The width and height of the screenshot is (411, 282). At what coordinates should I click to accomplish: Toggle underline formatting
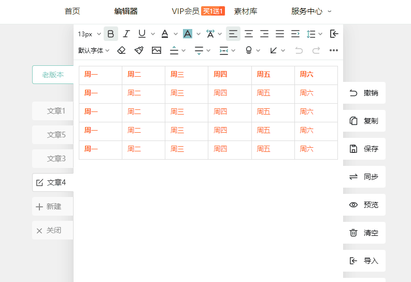(x=142, y=34)
